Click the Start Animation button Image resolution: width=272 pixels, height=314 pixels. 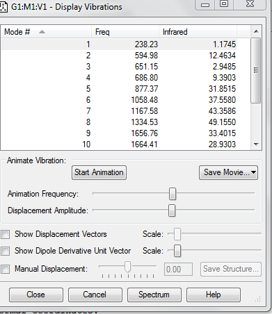[x=99, y=172]
